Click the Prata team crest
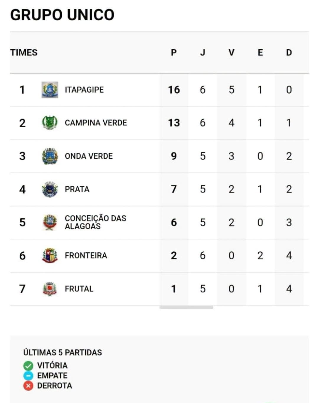The image size is (319, 403). [50, 189]
